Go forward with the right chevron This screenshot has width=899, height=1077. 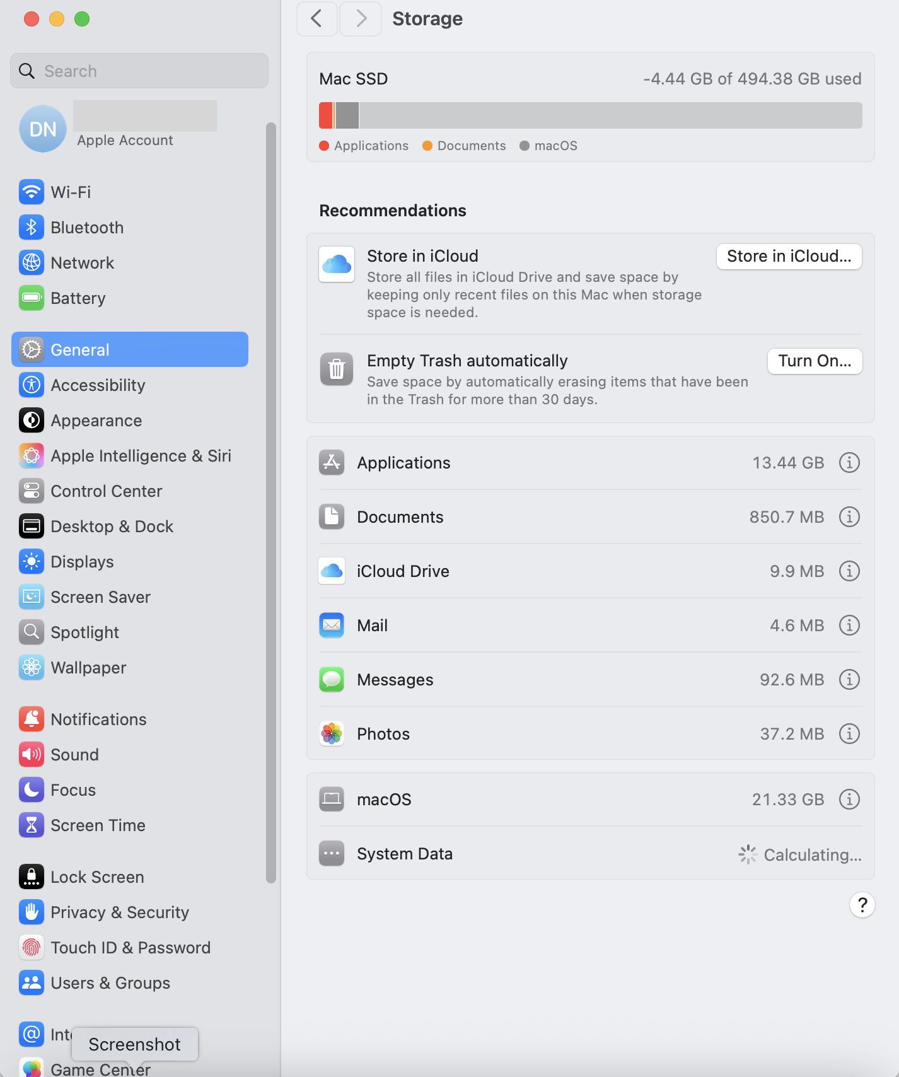(361, 19)
